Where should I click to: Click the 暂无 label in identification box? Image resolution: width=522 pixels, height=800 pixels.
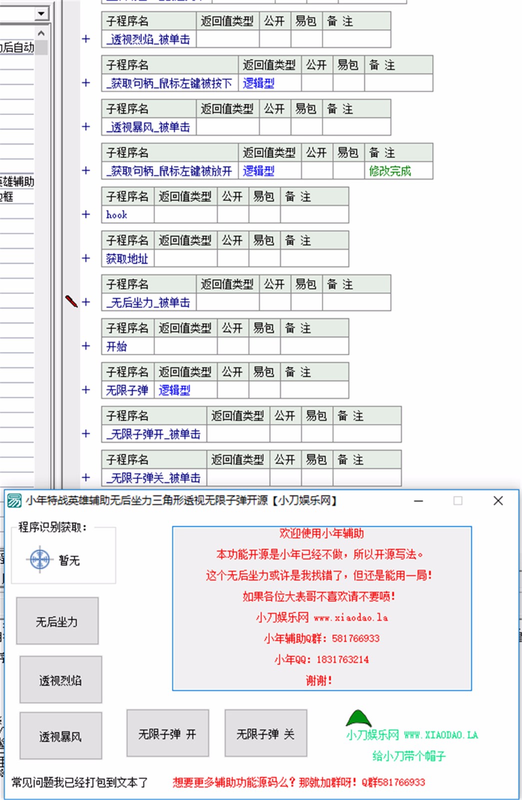(x=69, y=560)
